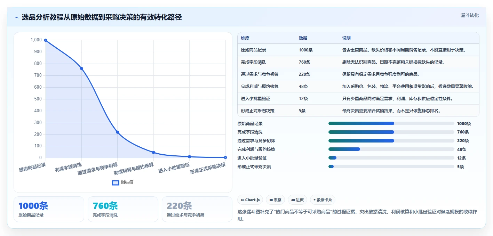Screen dimensions: 493x236
Task: Click the 漏斗转化 tag in header
Action: [469, 15]
